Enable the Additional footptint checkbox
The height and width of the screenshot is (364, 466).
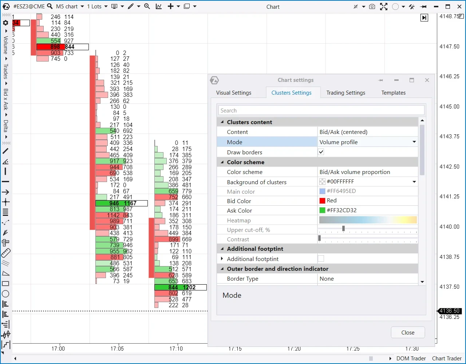point(321,259)
